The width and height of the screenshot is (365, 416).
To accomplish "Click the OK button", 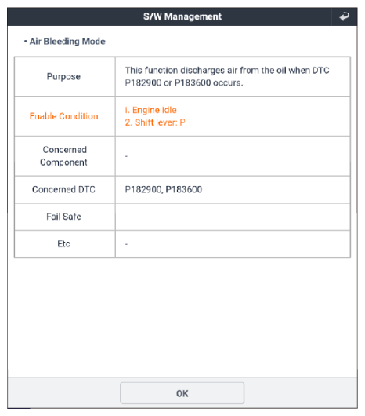I will [x=182, y=393].
